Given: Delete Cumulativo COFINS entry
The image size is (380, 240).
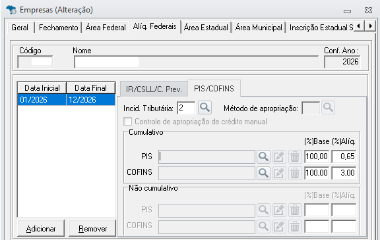Looking at the screenshot, I should 295,173.
